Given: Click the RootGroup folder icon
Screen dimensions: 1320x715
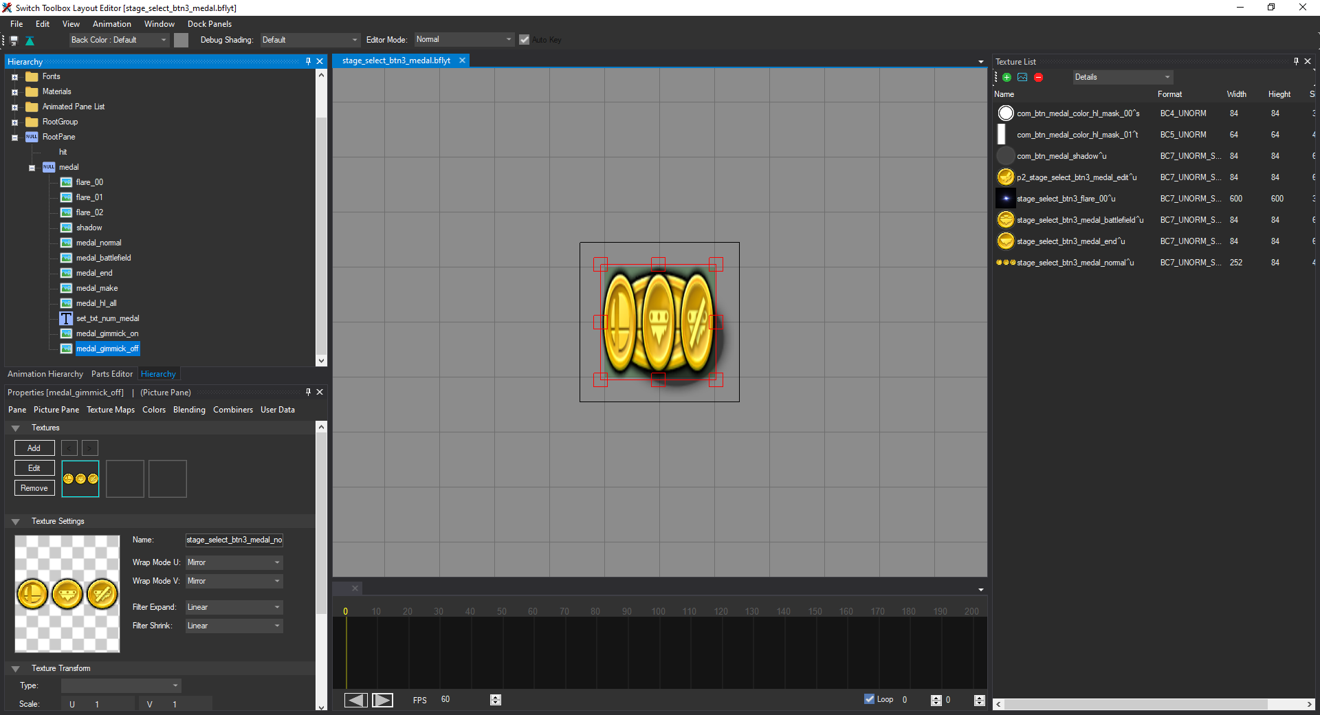Looking at the screenshot, I should (x=32, y=122).
